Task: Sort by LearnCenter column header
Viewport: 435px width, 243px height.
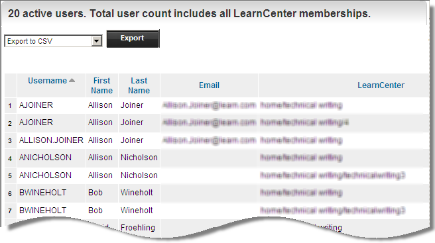Action: pos(381,85)
